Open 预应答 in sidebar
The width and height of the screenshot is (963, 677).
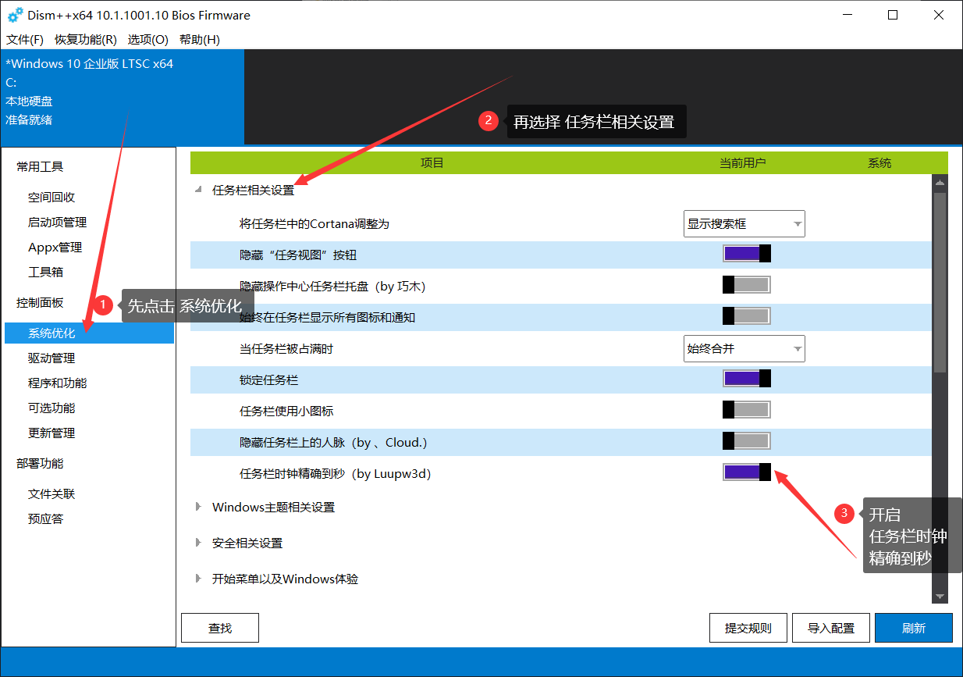pyautogui.click(x=45, y=519)
